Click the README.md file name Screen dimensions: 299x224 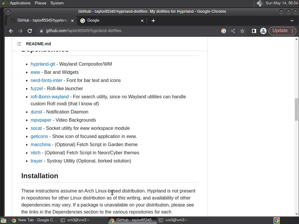point(38,44)
